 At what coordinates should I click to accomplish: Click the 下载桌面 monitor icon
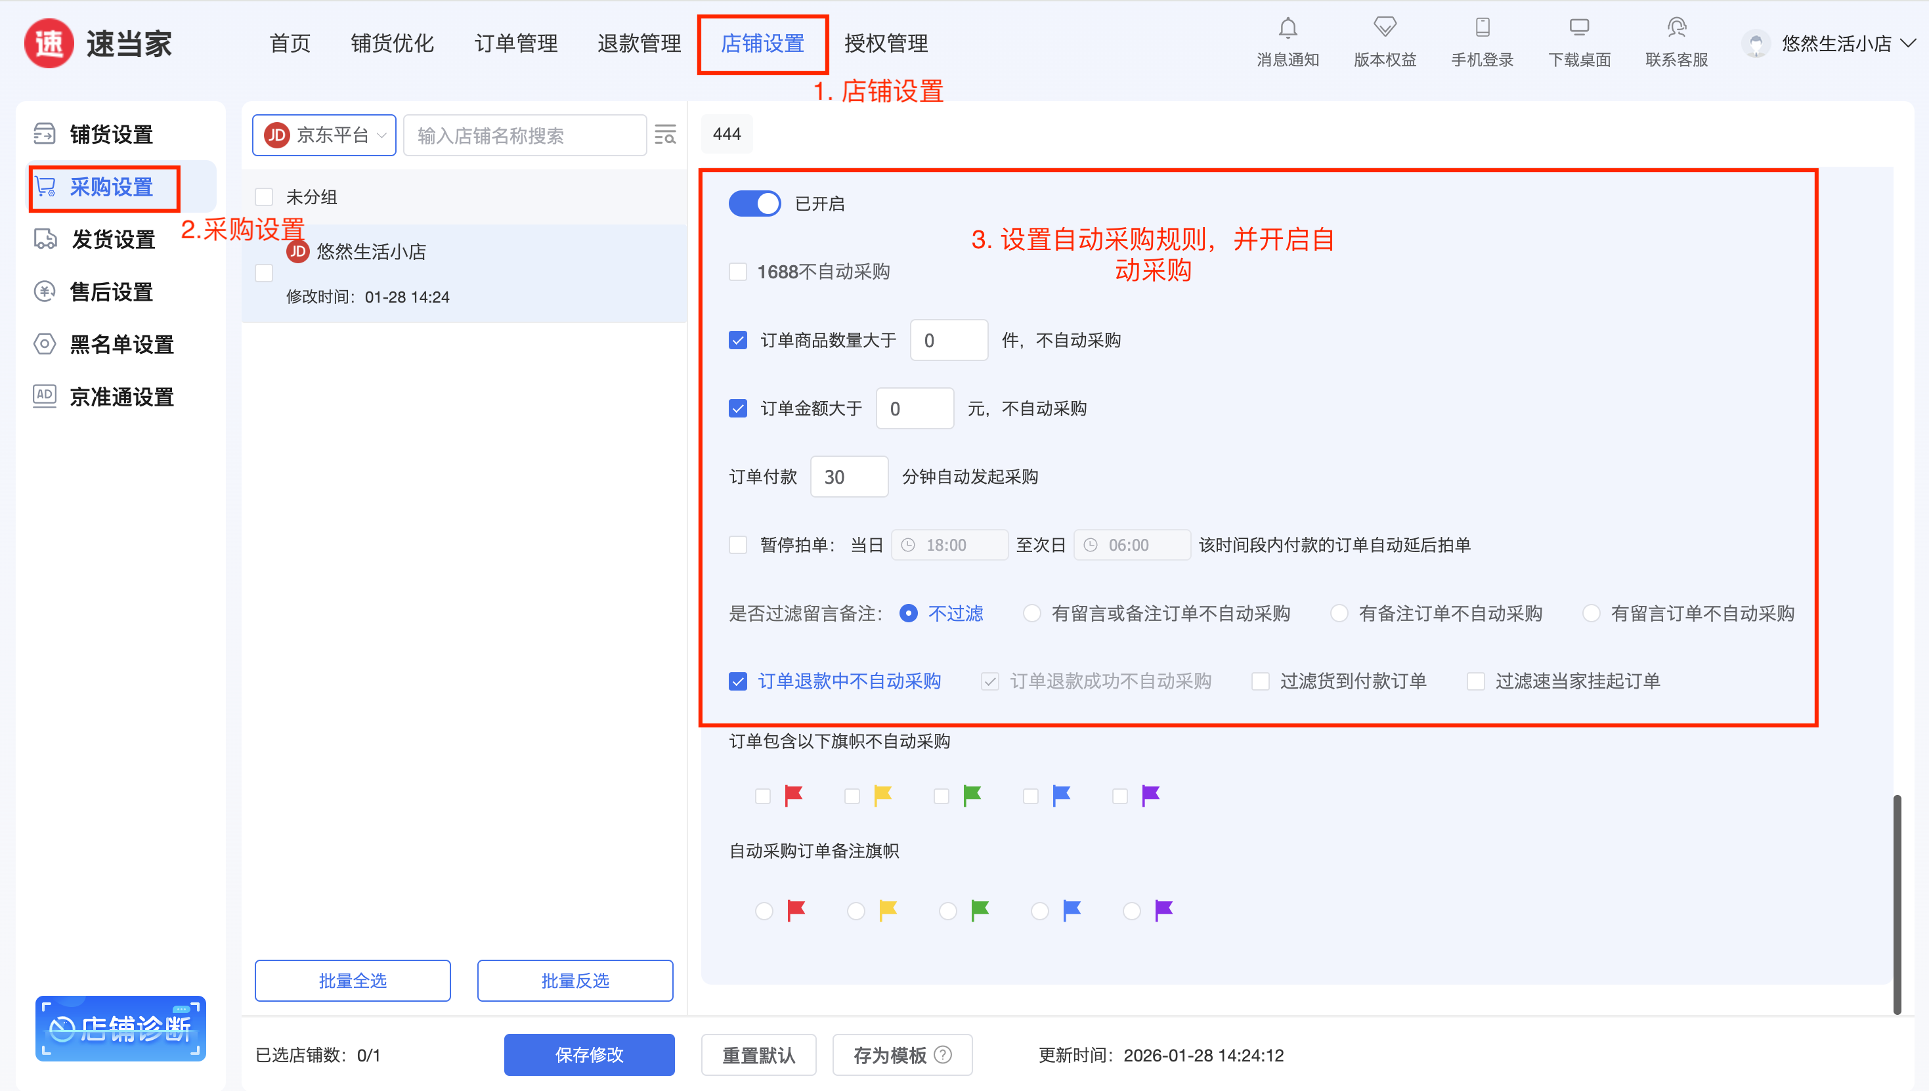pyautogui.click(x=1579, y=28)
